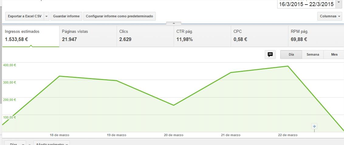Switch chart granularity to Semana

point(312,55)
